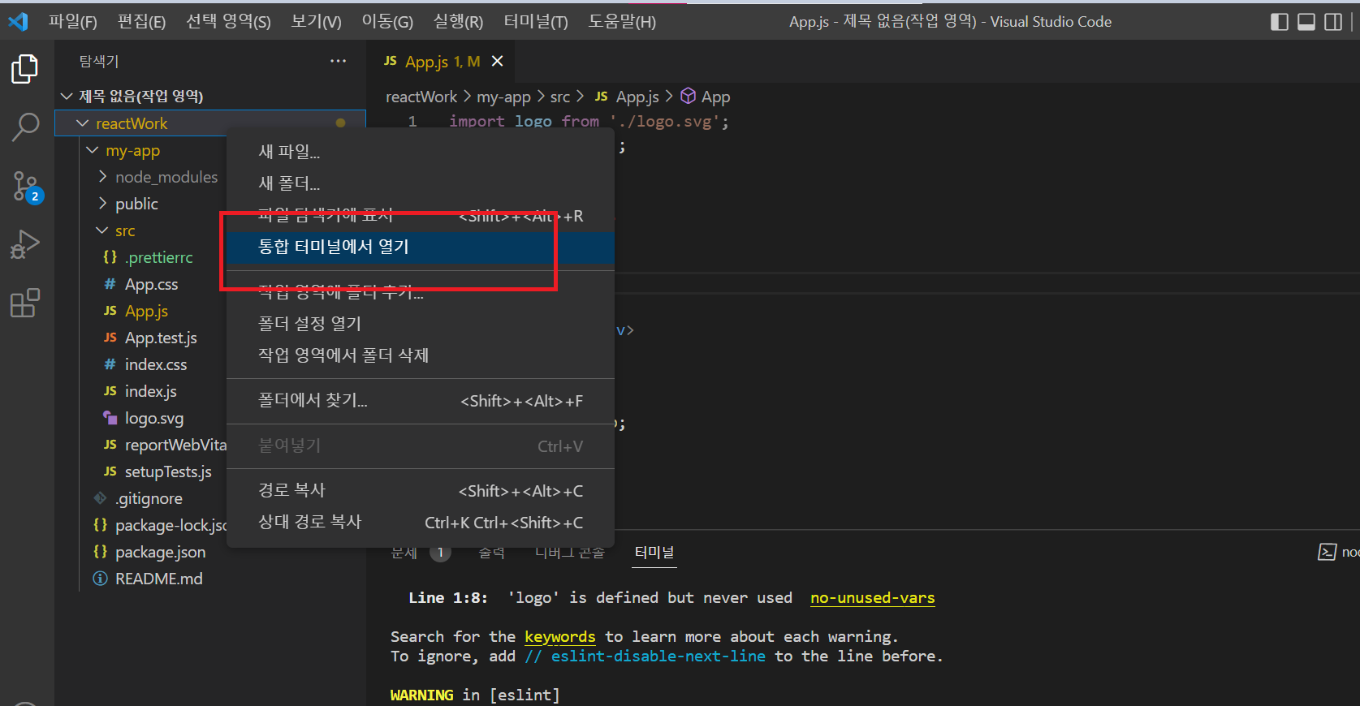Close the App.js editor tab

pyautogui.click(x=498, y=61)
